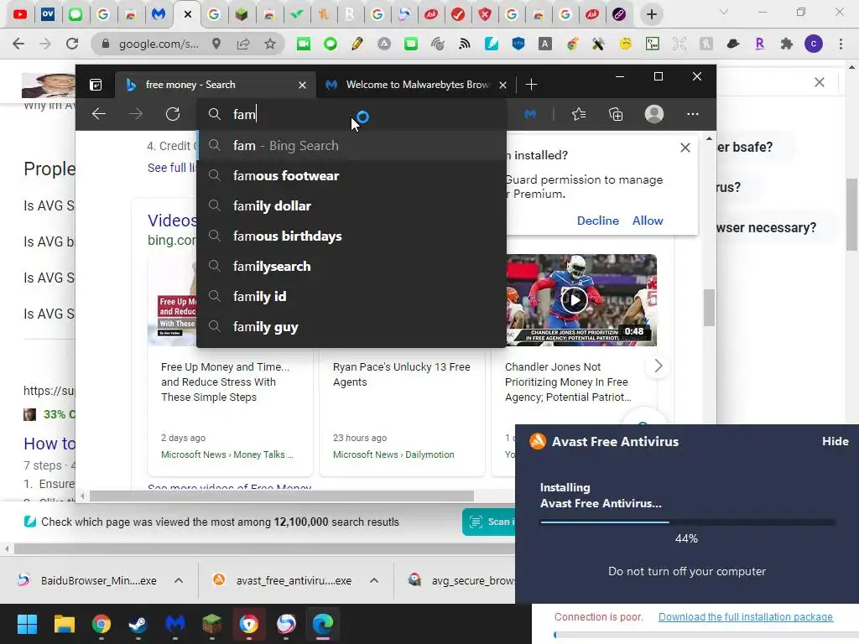The image size is (859, 644).
Task: Open the black hat extension icon
Action: (x=733, y=44)
